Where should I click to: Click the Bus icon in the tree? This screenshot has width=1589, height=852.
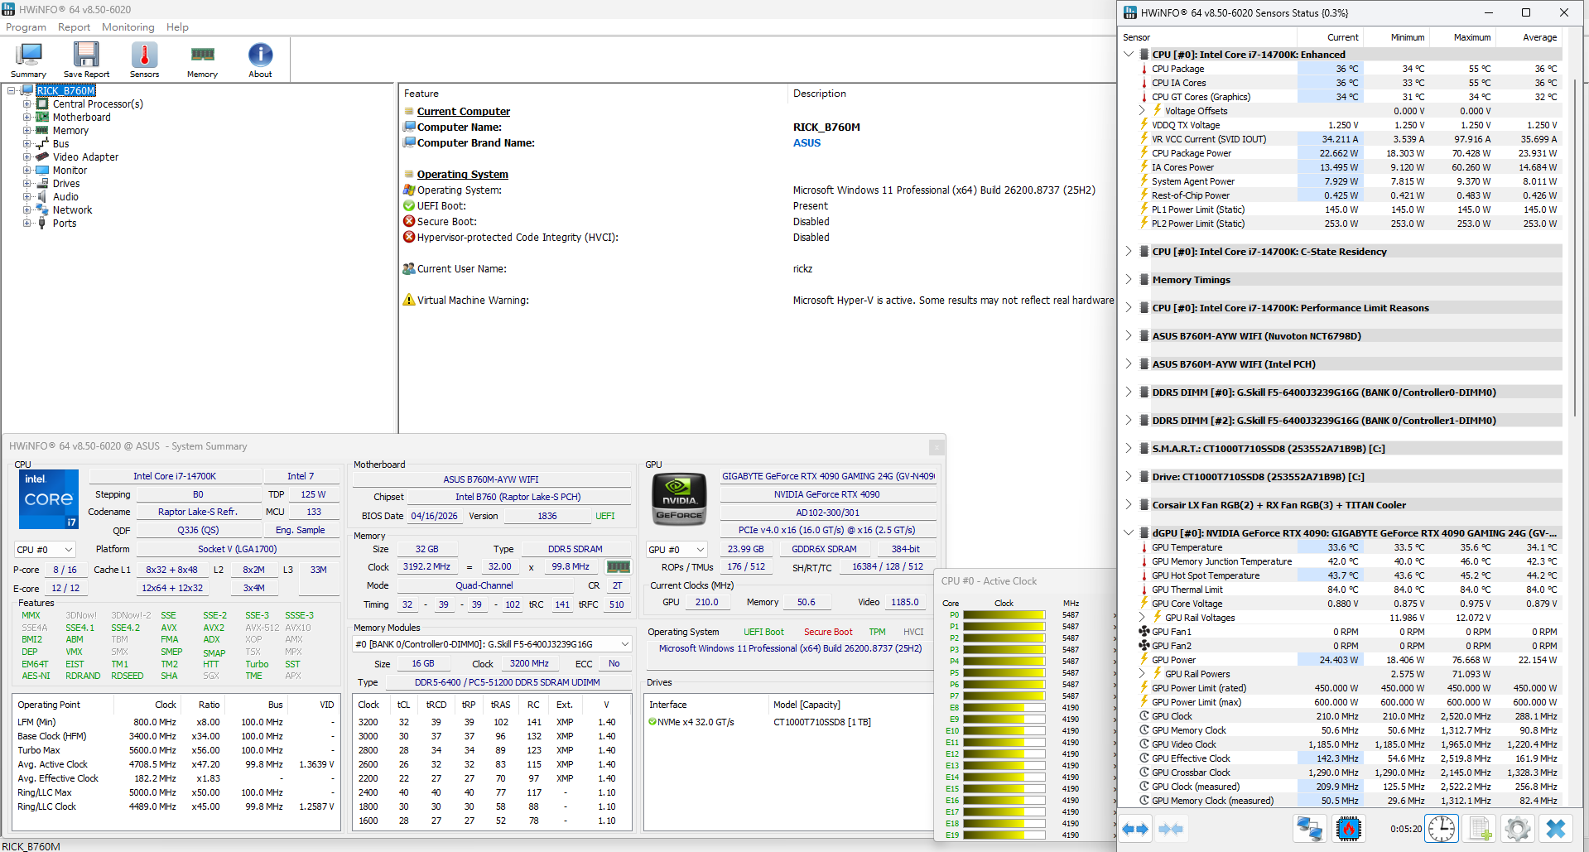(42, 144)
